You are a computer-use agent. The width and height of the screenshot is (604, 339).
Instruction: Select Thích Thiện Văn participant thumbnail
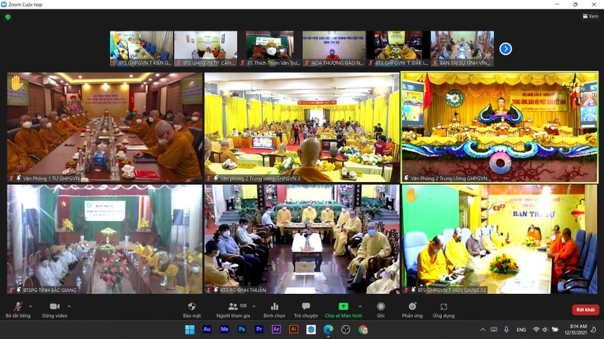point(270,48)
